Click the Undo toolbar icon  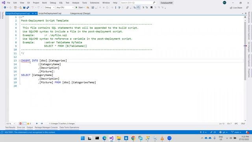[x=33, y=7]
